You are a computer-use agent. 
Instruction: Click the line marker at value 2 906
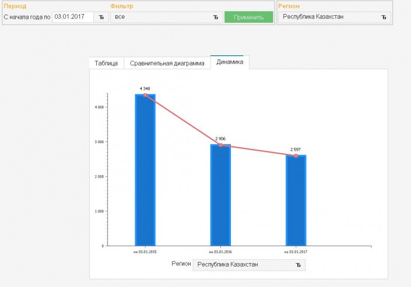(220, 145)
